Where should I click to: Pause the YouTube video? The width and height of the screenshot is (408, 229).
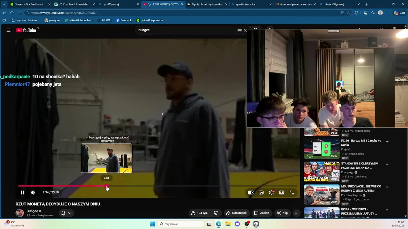tap(22, 192)
